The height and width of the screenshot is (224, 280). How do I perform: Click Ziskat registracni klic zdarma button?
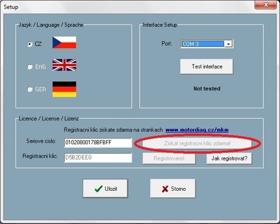[197, 144]
